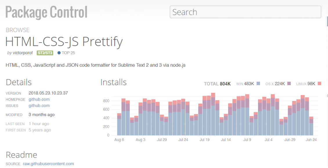Click the purple OS X legend swatch
Screen dimensions: 328x168
coord(289,83)
